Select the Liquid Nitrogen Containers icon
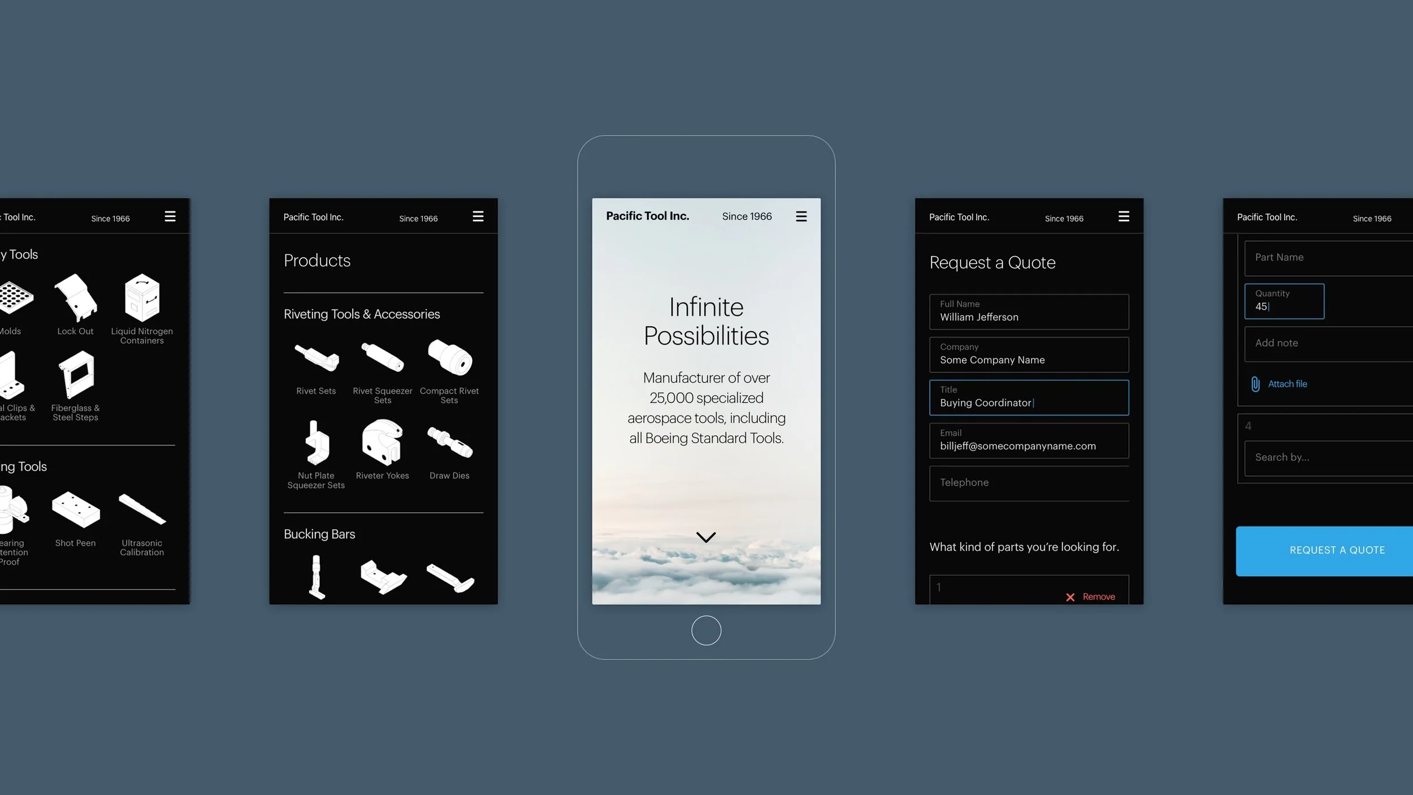1413x795 pixels. click(x=141, y=298)
